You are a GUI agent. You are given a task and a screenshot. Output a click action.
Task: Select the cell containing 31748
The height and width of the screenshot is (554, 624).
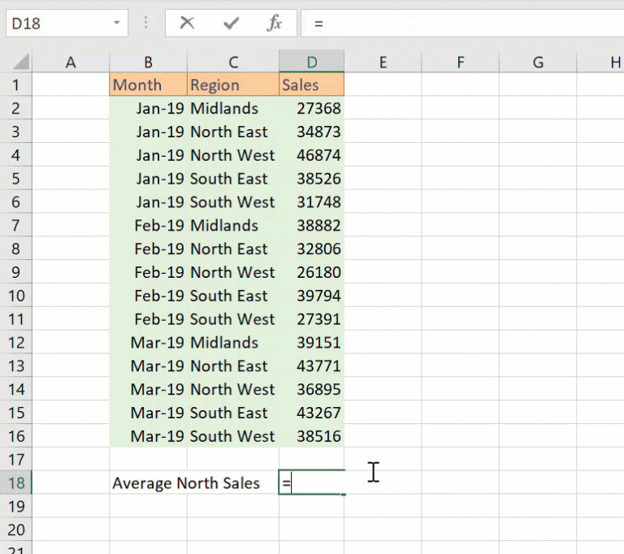312,201
